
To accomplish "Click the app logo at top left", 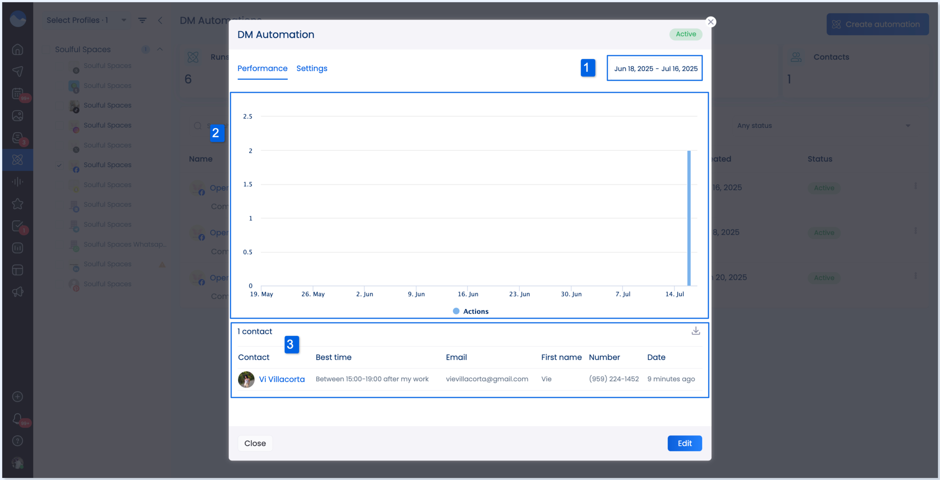I will pos(18,19).
